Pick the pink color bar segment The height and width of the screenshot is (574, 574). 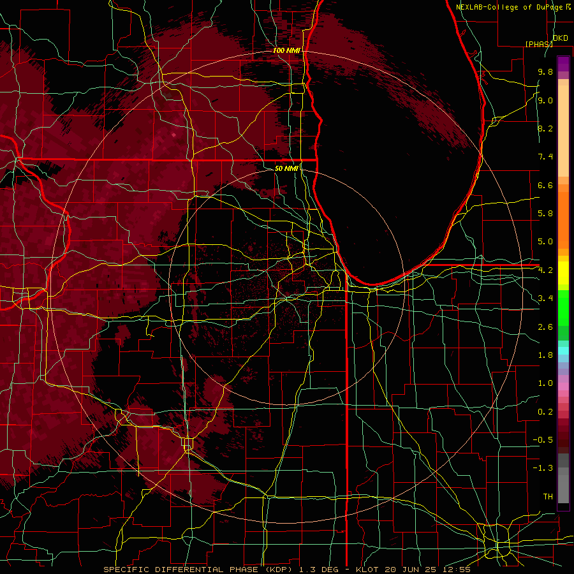[x=563, y=386]
